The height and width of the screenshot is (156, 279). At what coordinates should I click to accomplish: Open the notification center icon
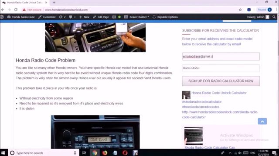click(275, 153)
